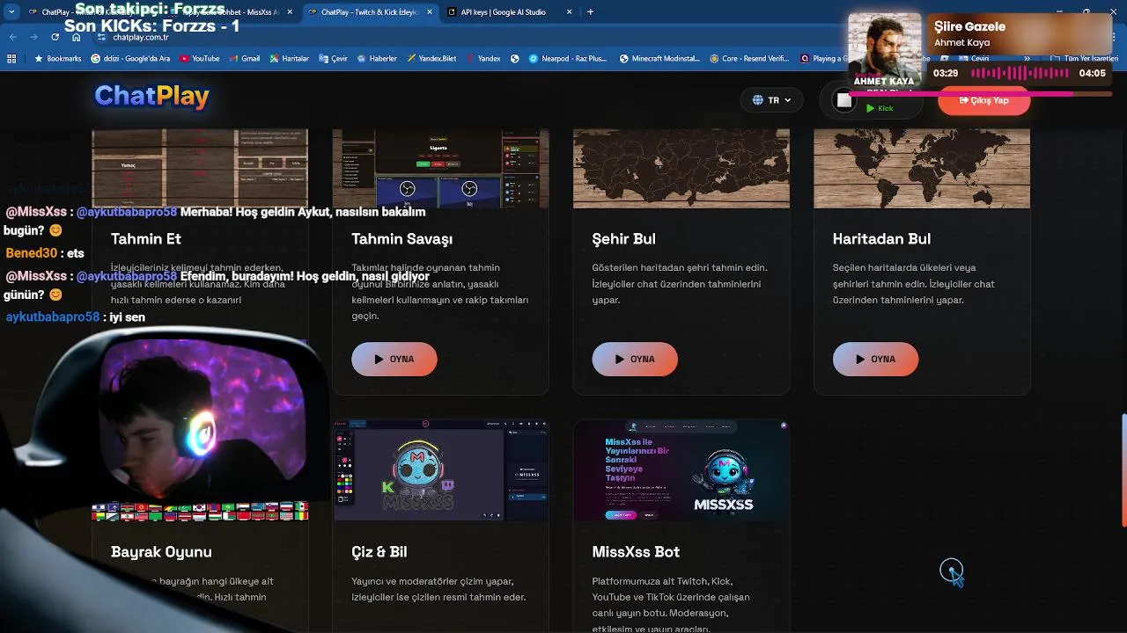Click the page vertical scrollbar
Image resolution: width=1127 pixels, height=633 pixels.
pyautogui.click(x=1123, y=470)
